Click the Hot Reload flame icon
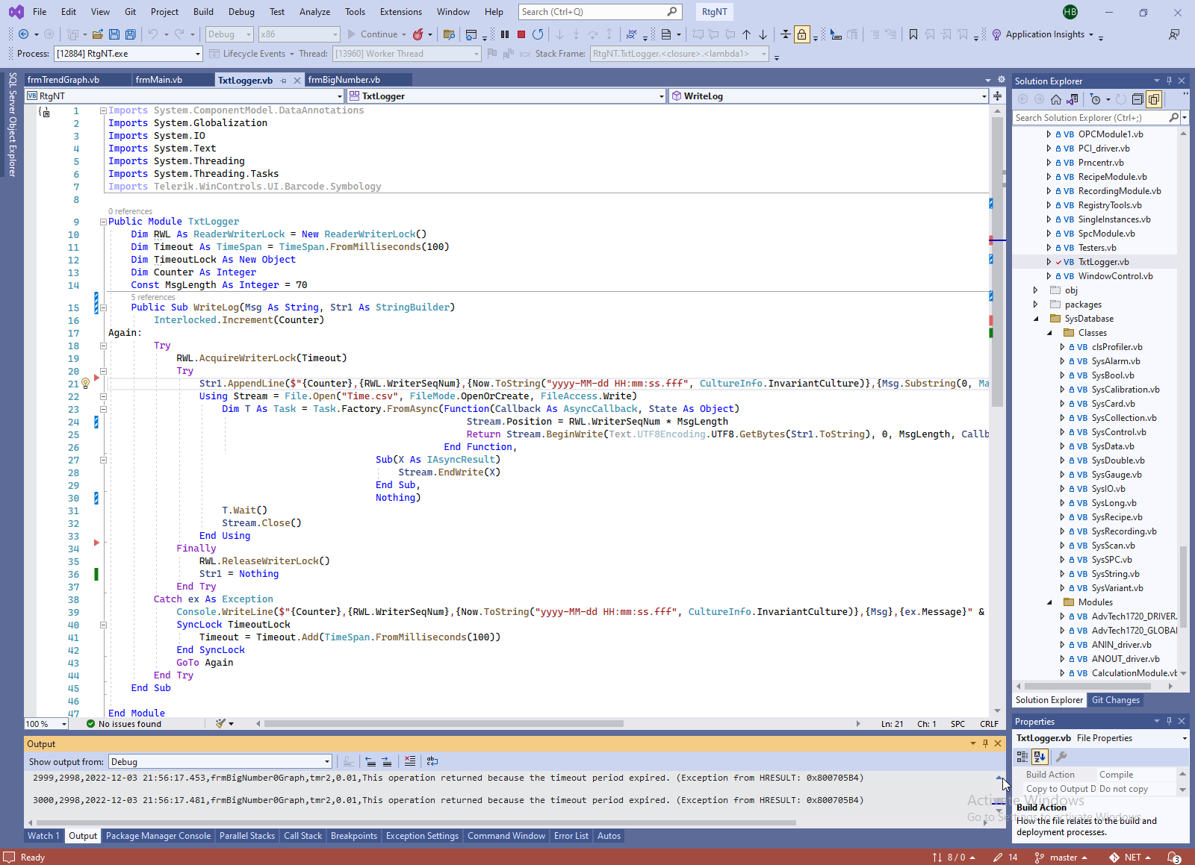The height and width of the screenshot is (865, 1195). click(x=418, y=34)
